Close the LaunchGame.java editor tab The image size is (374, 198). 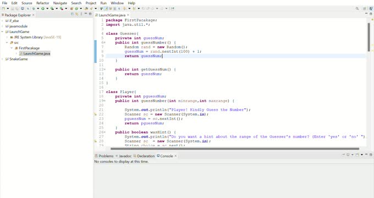pyautogui.click(x=128, y=15)
